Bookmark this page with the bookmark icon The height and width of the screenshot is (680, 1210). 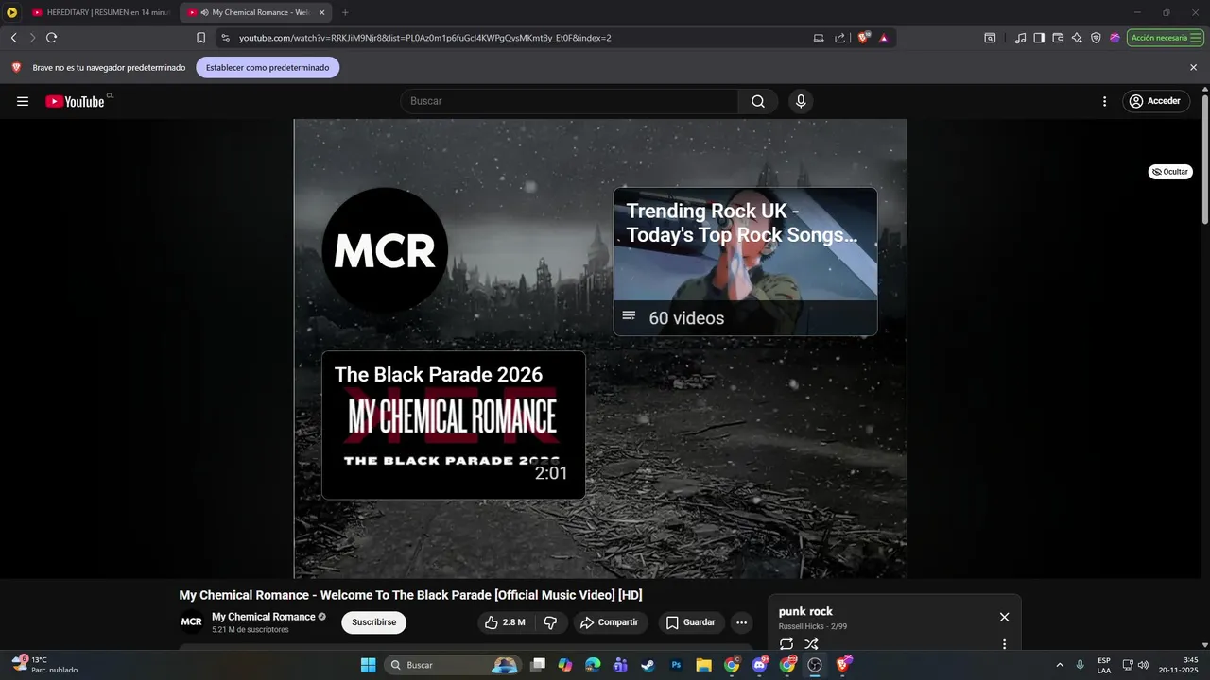click(x=200, y=38)
